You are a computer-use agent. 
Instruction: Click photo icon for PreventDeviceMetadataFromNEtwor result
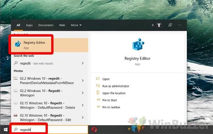(x=16, y=78)
